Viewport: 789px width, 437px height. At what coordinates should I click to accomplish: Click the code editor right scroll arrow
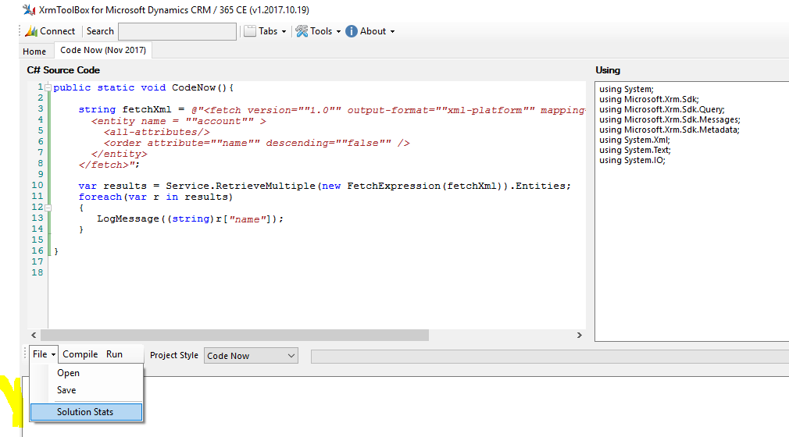[579, 335]
